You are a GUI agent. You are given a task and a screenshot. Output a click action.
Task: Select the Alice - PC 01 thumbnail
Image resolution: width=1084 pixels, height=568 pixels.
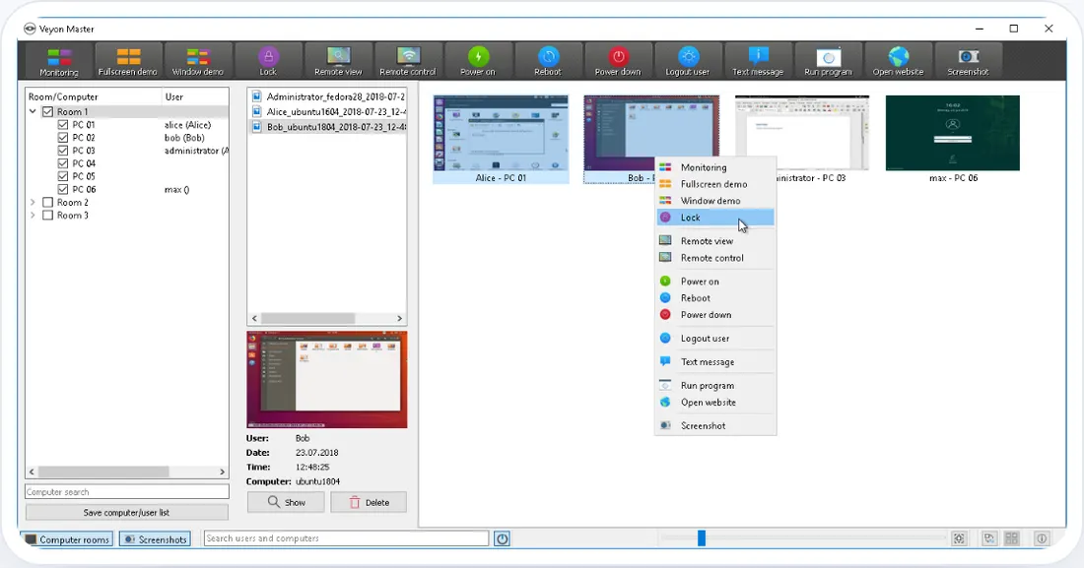(x=501, y=139)
